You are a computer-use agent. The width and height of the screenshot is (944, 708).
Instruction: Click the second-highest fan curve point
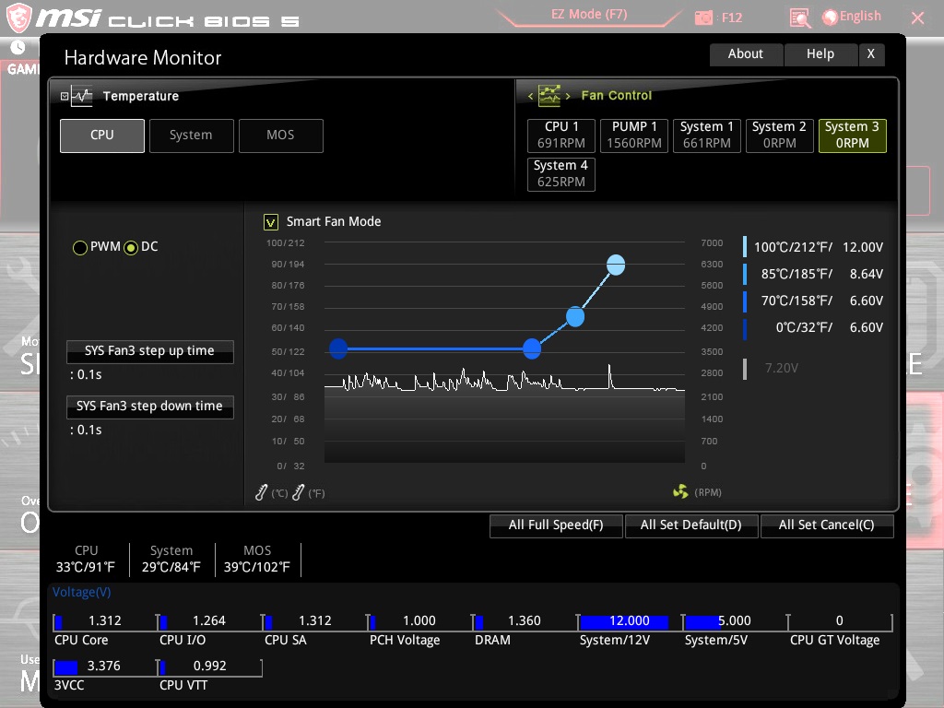pos(575,317)
